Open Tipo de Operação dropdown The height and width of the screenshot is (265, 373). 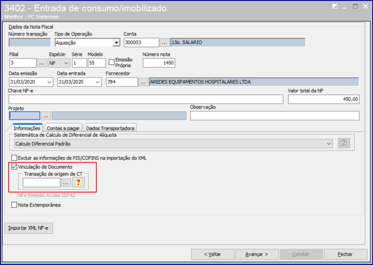pyautogui.click(x=116, y=43)
